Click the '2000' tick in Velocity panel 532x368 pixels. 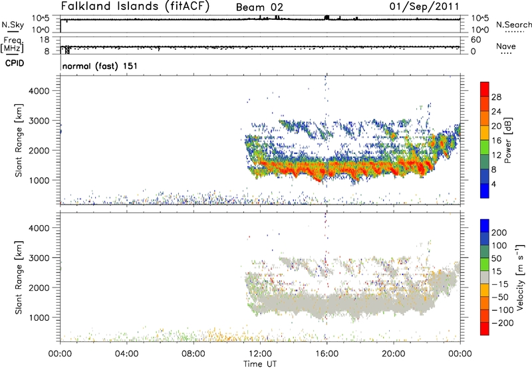click(39, 288)
